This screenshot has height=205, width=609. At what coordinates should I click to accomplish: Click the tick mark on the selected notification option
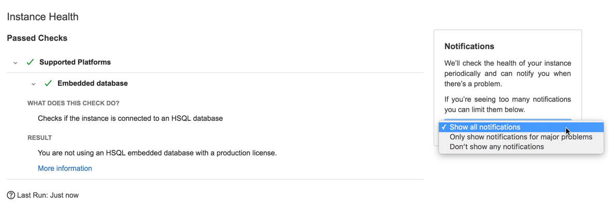(x=444, y=128)
